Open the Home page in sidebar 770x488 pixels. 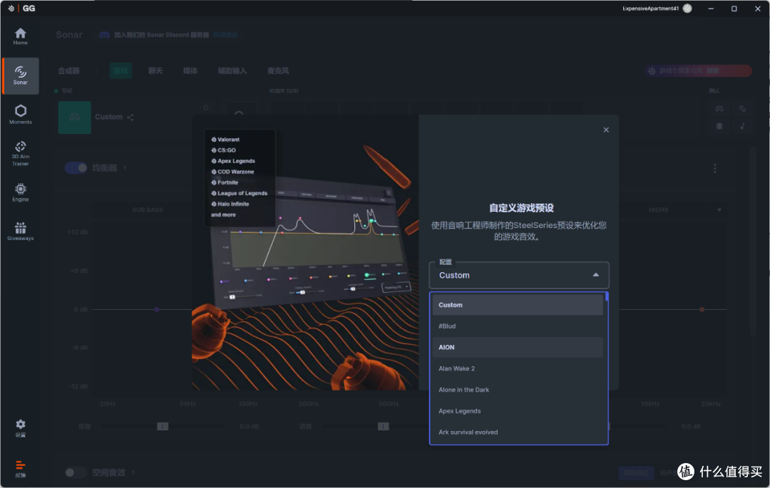pos(20,37)
